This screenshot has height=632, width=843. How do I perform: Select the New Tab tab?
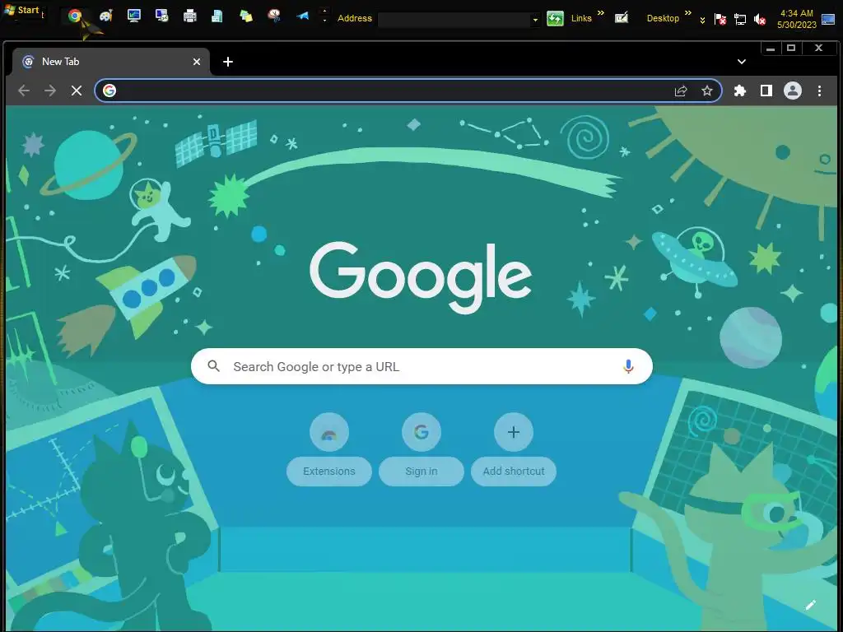pos(110,62)
